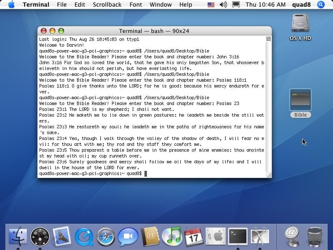The image size is (333, 250).
Task: Open the Terminal application menu
Action: (x=36, y=5)
